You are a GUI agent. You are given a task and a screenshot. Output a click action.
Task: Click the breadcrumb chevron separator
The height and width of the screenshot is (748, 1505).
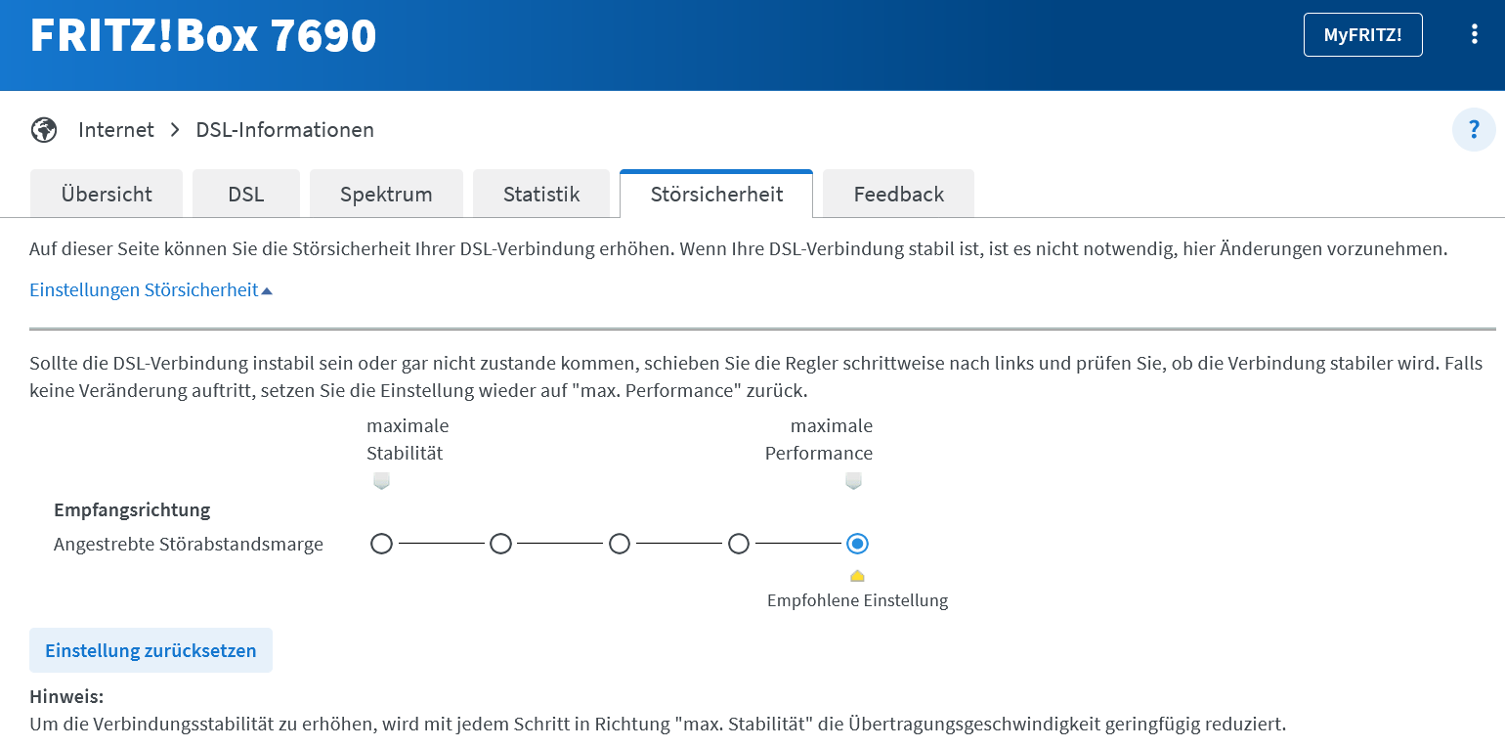coord(175,129)
